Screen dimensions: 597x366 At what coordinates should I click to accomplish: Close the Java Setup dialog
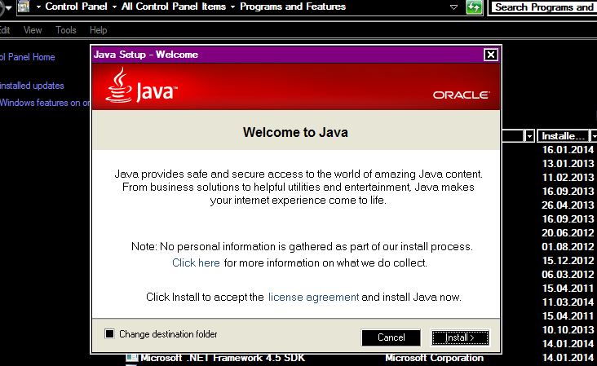pyautogui.click(x=490, y=55)
